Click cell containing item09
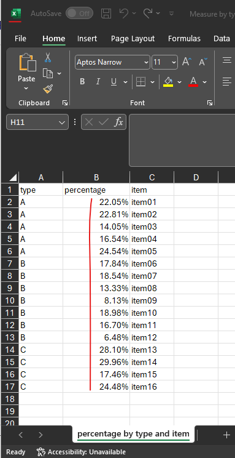Viewport: 235px width, 458px height. (x=152, y=300)
